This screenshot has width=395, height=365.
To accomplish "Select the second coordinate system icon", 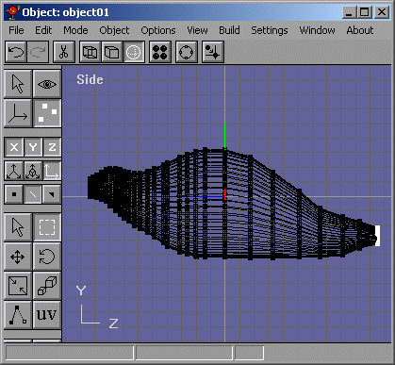I will [x=33, y=171].
